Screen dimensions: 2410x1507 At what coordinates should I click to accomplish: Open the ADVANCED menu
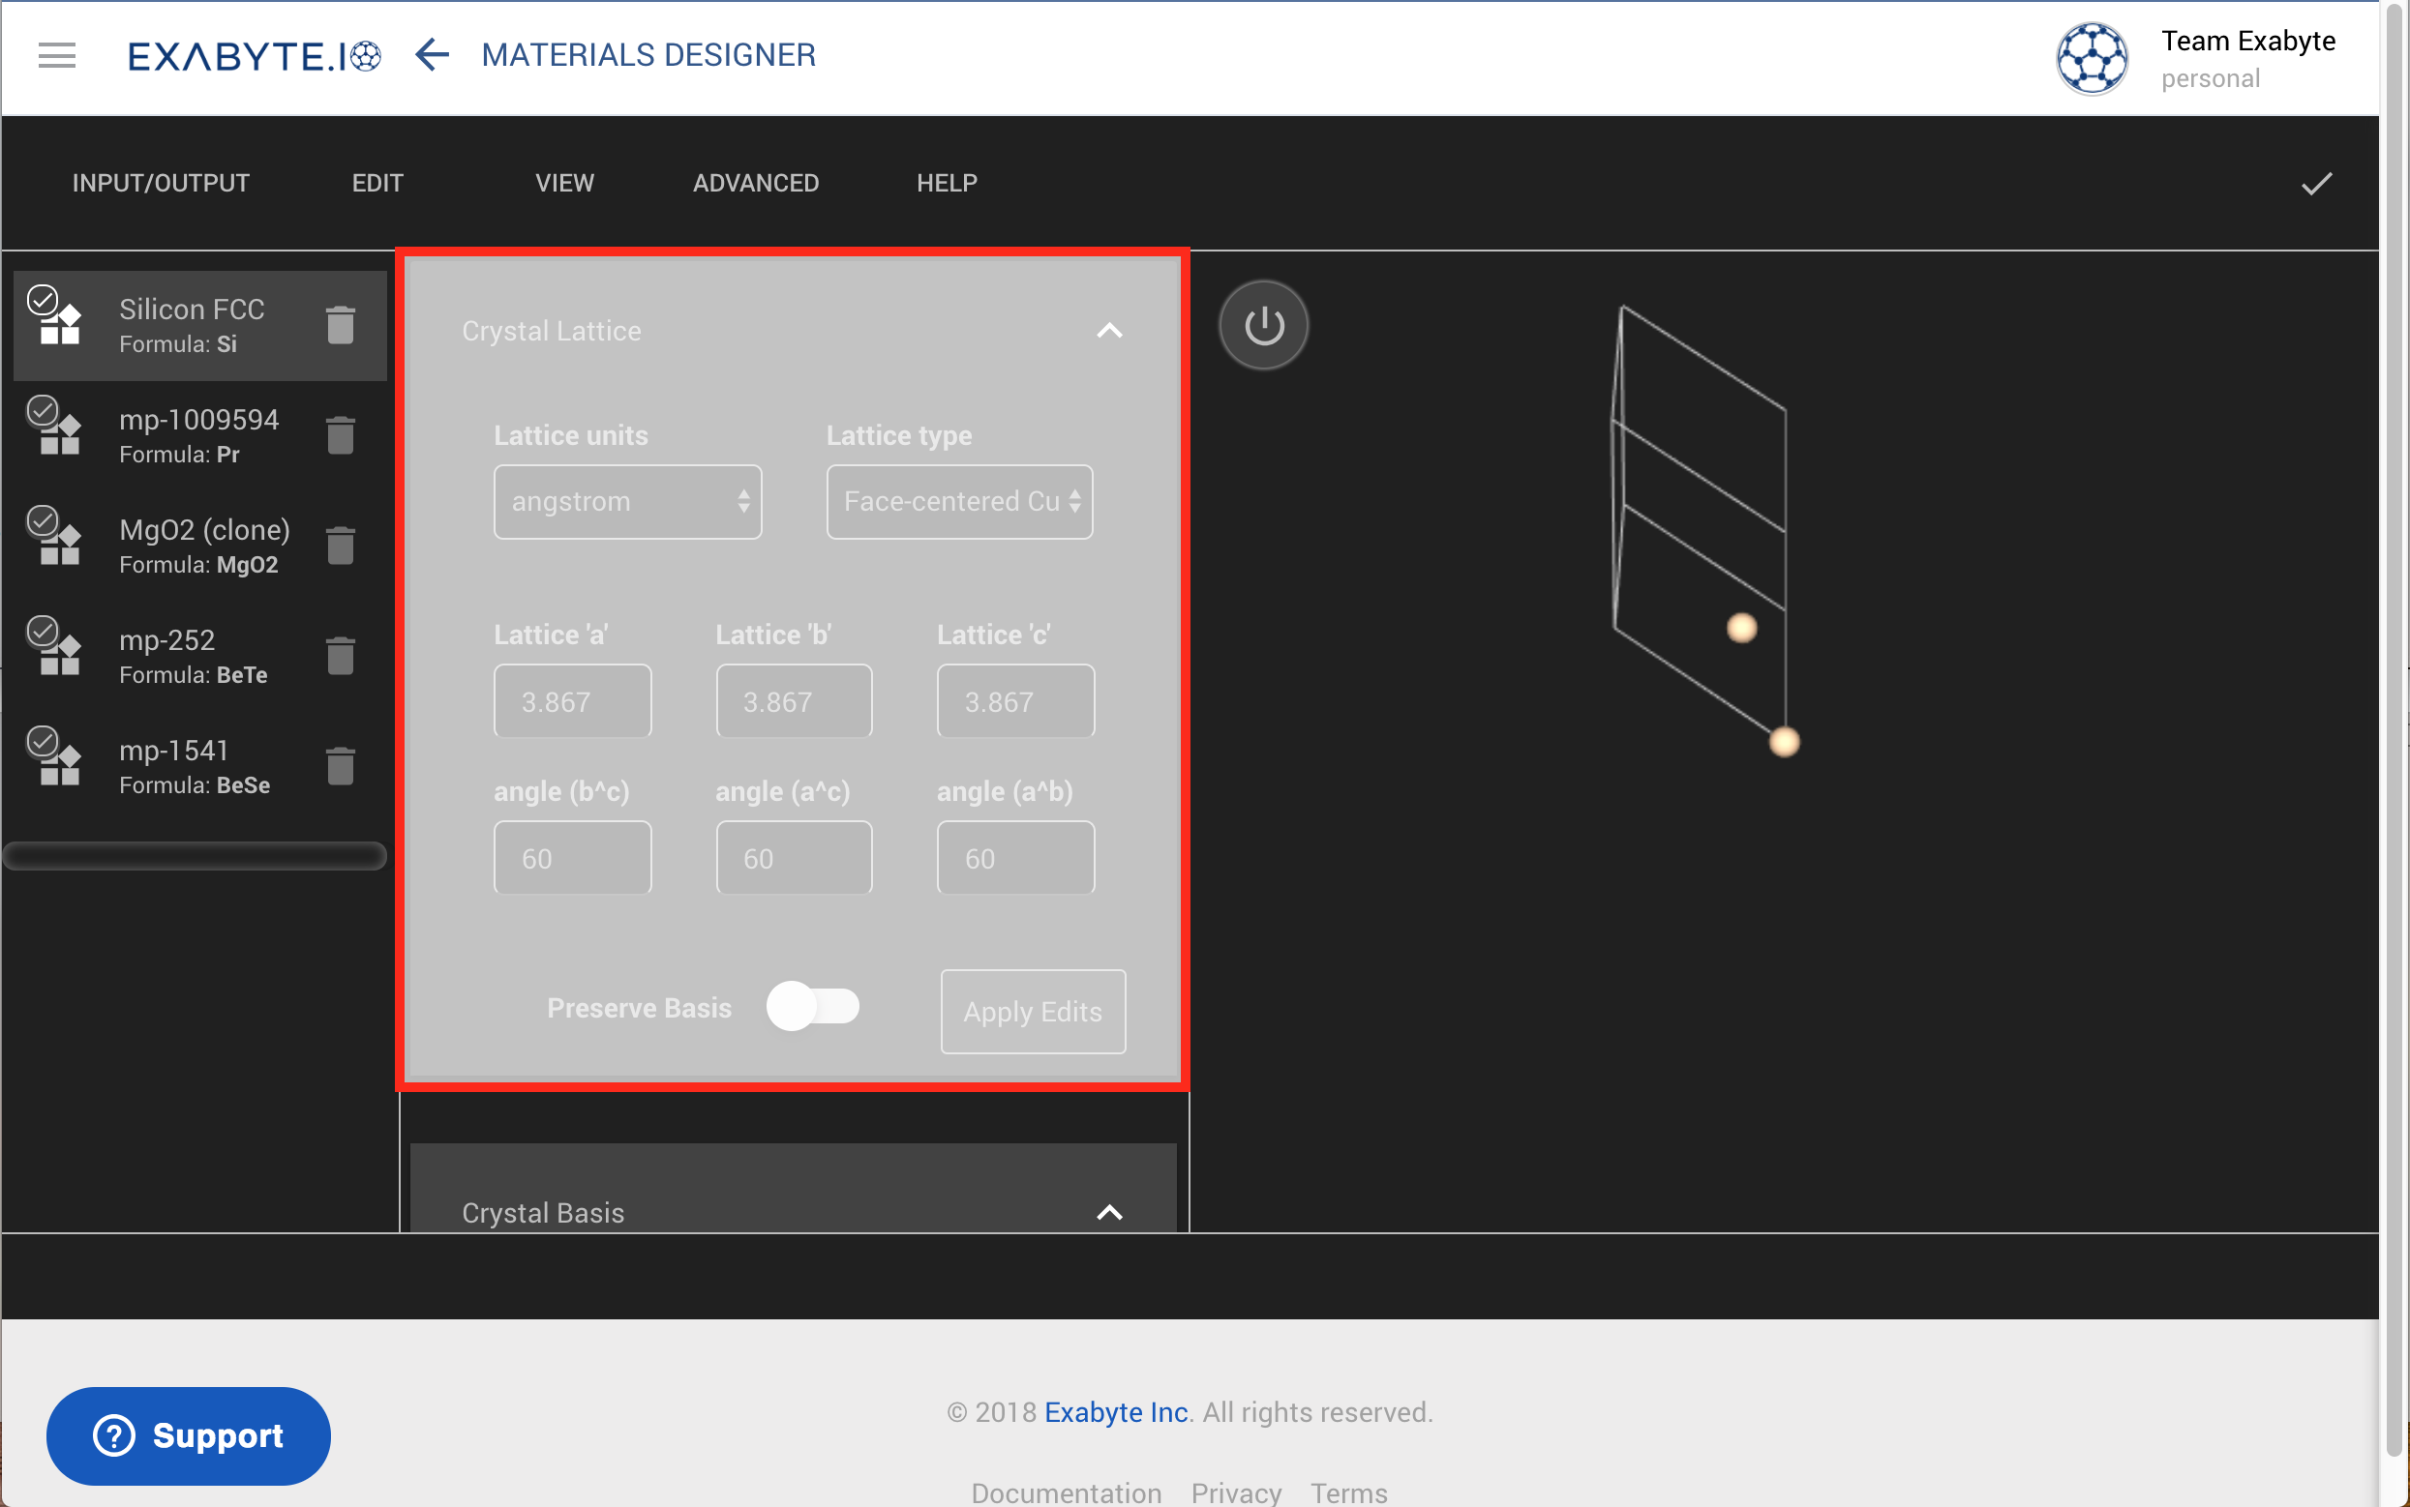[755, 183]
